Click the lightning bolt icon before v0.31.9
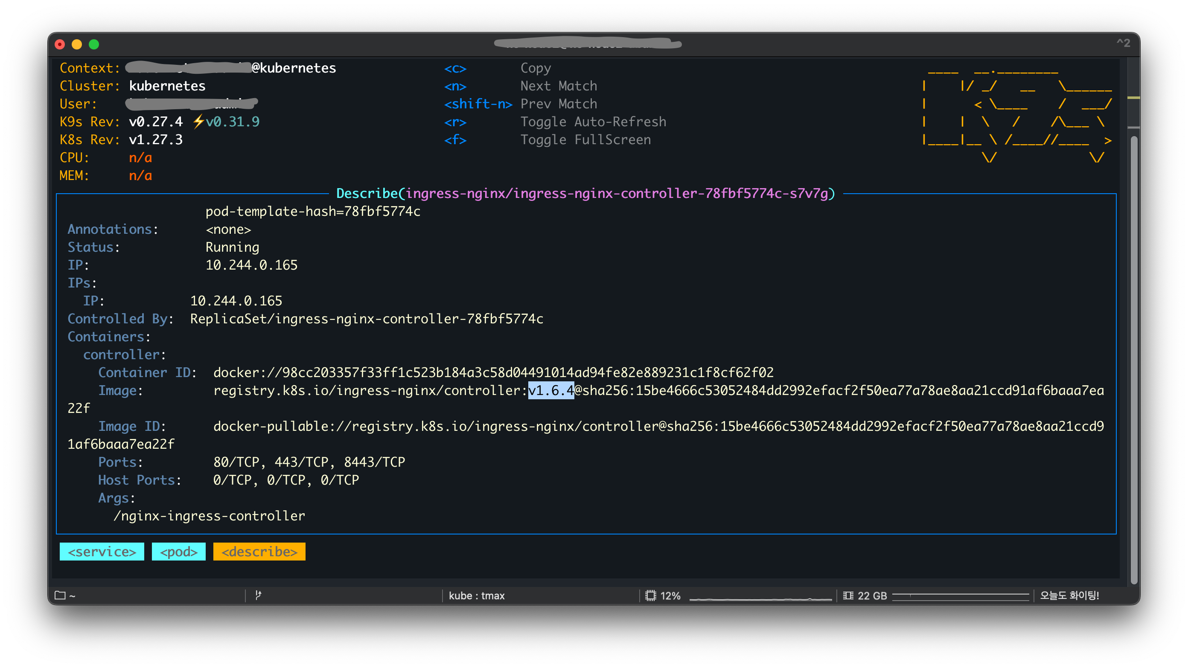Image resolution: width=1188 pixels, height=668 pixels. [198, 122]
